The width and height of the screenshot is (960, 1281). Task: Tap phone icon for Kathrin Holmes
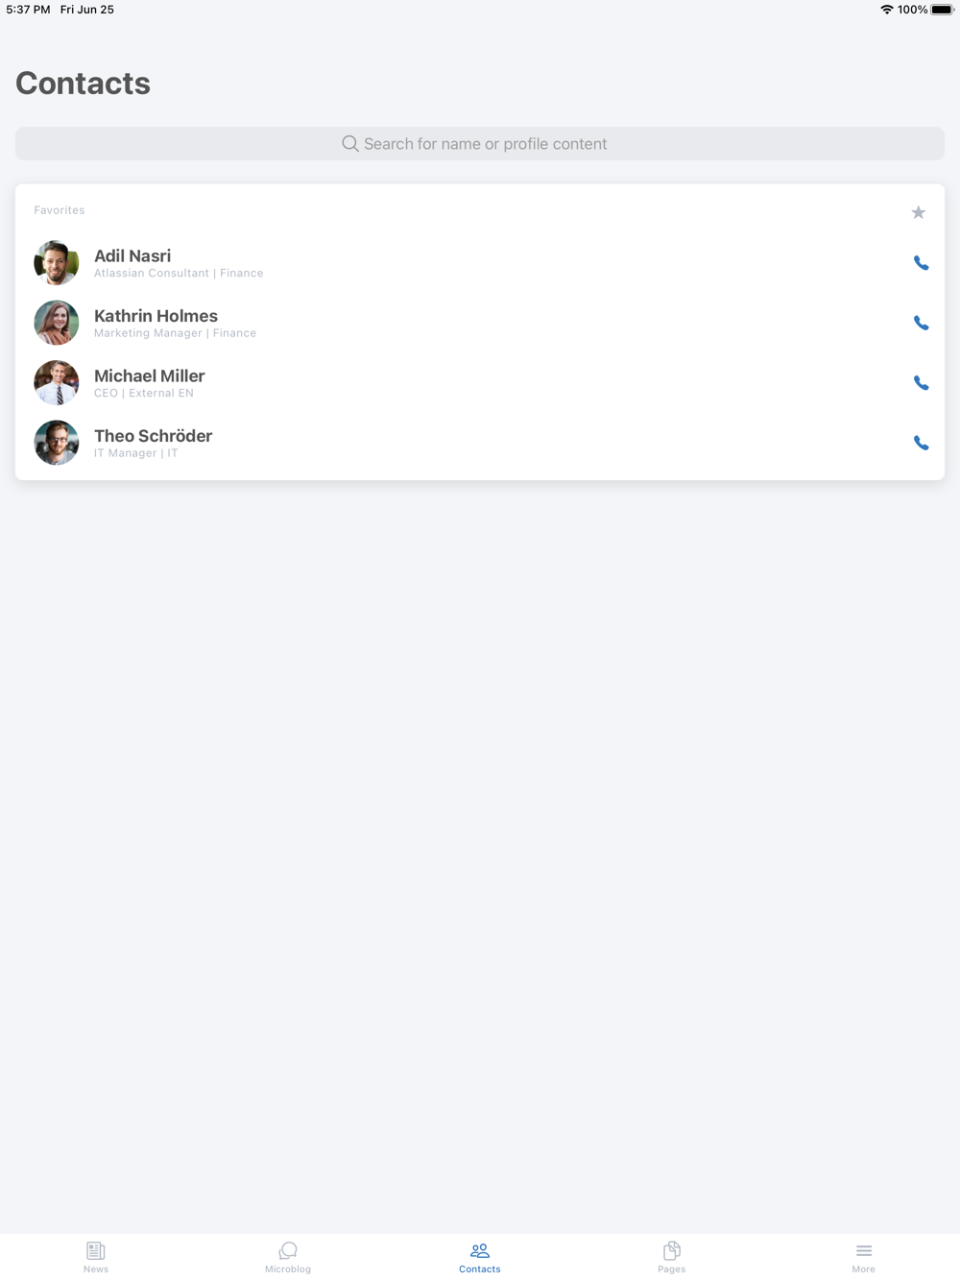[921, 323]
